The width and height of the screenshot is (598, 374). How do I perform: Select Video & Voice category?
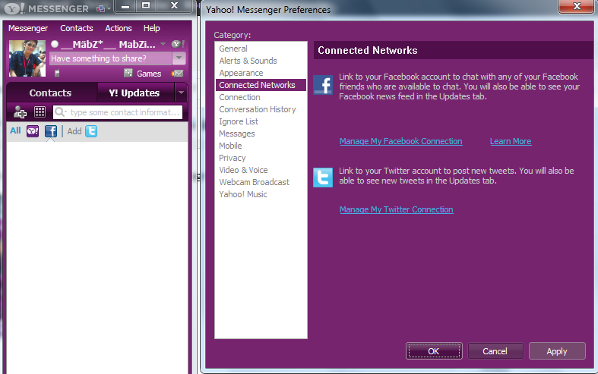click(261, 170)
